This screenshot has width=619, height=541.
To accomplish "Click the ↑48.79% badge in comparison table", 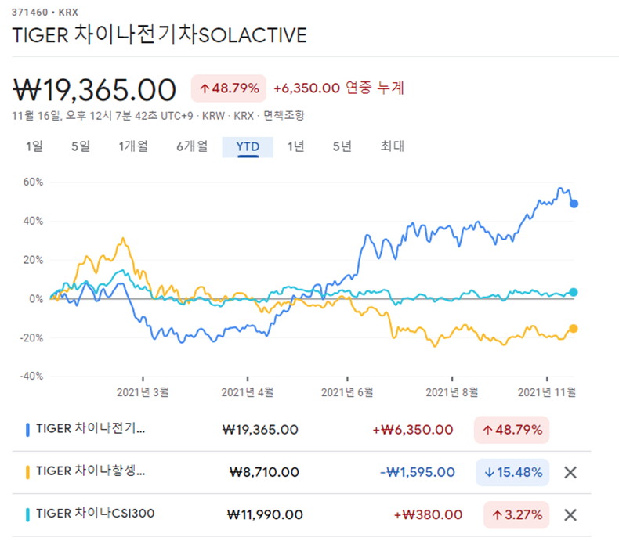I will 512,430.
